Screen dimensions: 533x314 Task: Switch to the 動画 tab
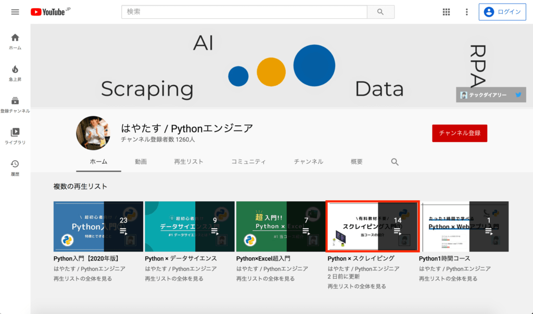141,162
